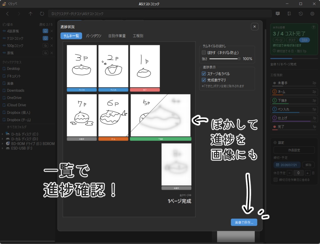Viewport: 320px width, 244px height.
Task: Decrease 休日予定 with minus button
Action: coord(289,173)
